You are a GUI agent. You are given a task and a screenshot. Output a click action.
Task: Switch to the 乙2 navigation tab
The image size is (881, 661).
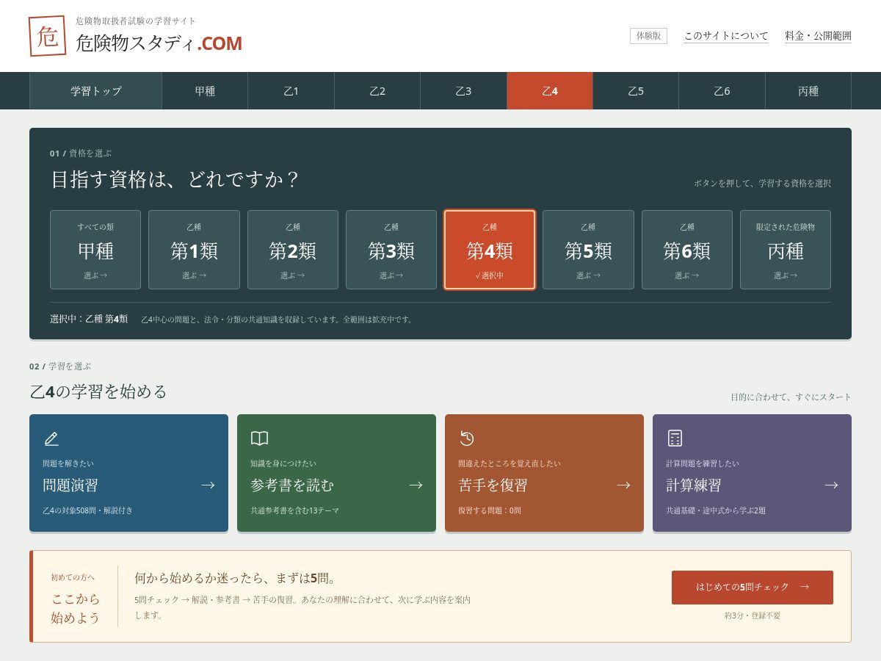pos(377,91)
